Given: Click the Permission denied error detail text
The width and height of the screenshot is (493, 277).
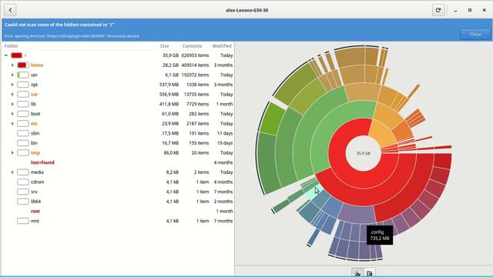Looking at the screenshot, I should pyautogui.click(x=72, y=36).
